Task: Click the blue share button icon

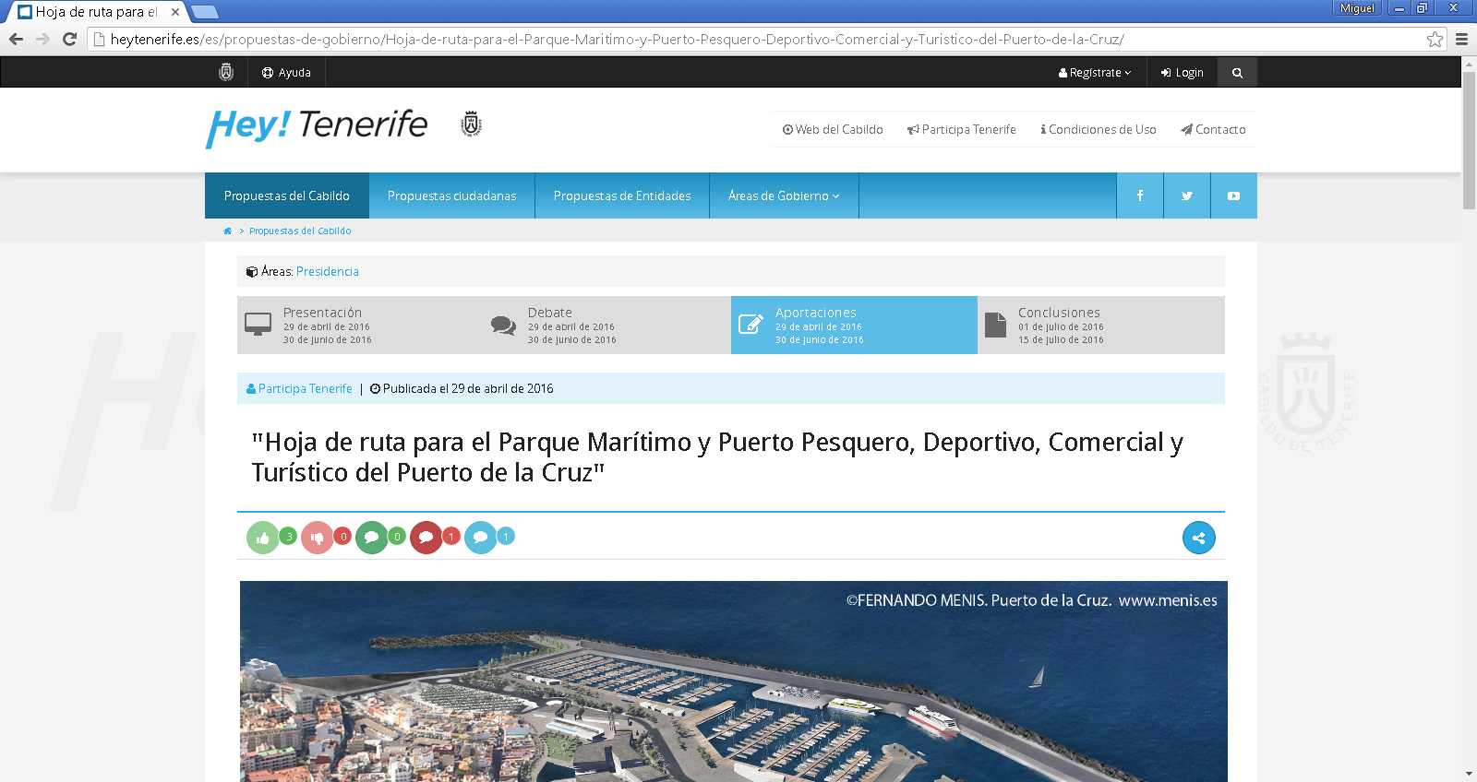Action: pyautogui.click(x=1198, y=538)
